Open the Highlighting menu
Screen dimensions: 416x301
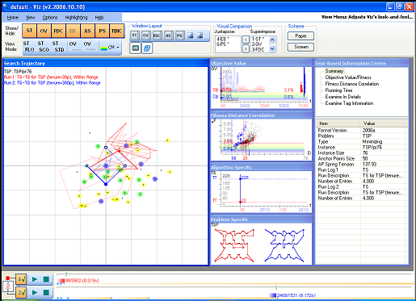(x=76, y=18)
